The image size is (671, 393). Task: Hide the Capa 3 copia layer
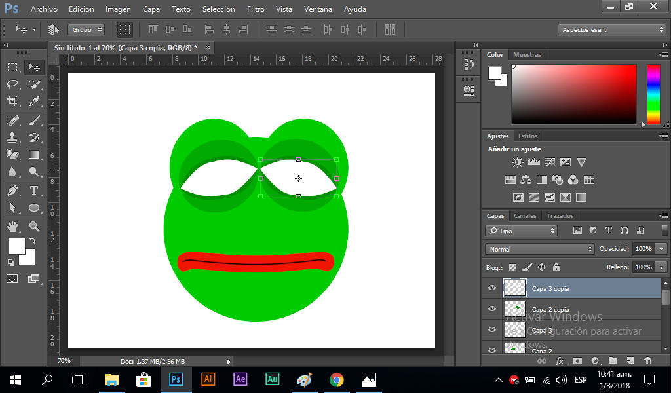[x=492, y=288]
